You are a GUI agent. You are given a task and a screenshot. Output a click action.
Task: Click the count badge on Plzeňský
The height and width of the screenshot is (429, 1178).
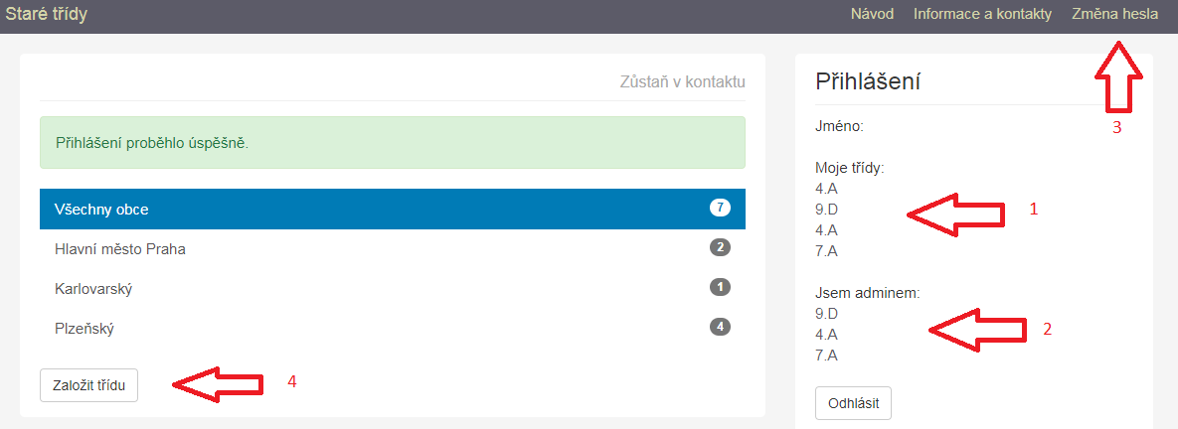(720, 327)
